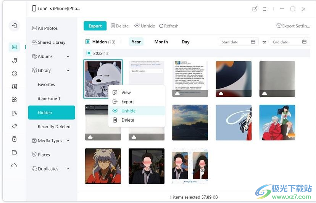316x203 pixels.
Task: Open the Apps icon in sidebar
Action: (14, 100)
